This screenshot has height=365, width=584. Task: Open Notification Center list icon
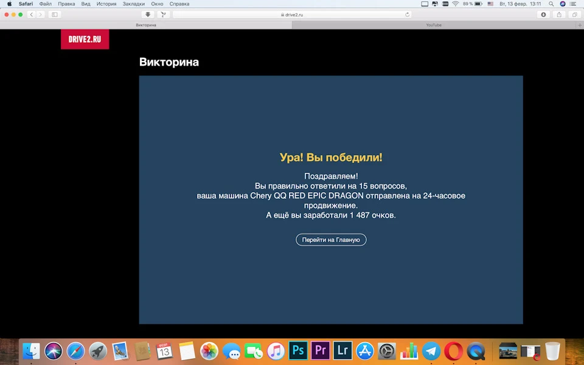573,4
